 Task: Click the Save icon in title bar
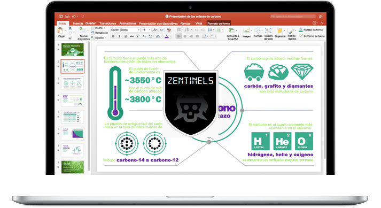tap(67, 16)
